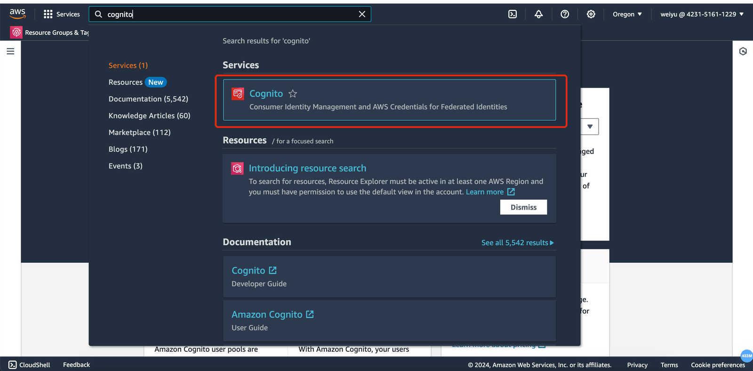Open Cookie preferences in footer

[x=718, y=365]
